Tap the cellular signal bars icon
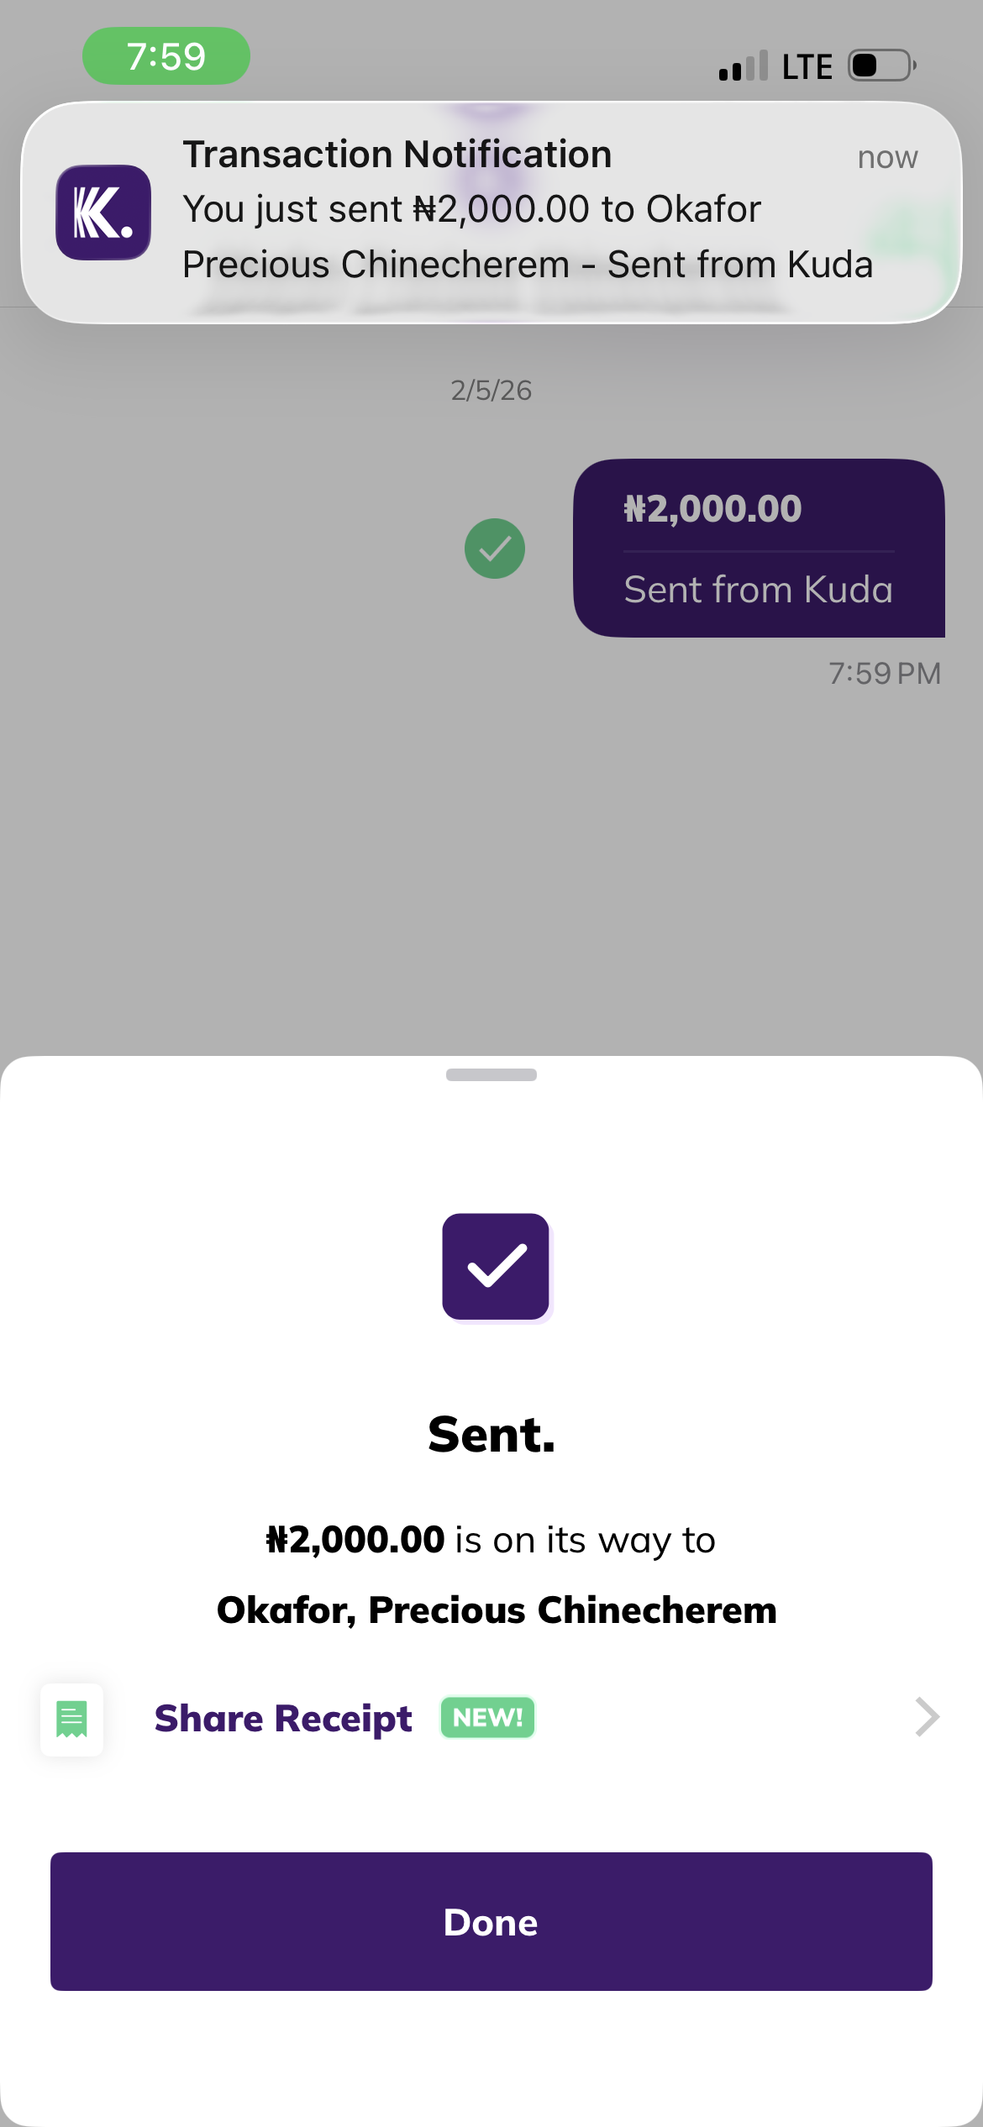This screenshot has height=2127, width=983. tap(743, 66)
